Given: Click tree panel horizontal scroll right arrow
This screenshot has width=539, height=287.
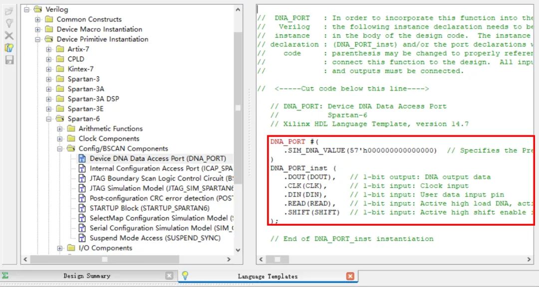Looking at the screenshot, I should tap(229, 259).
